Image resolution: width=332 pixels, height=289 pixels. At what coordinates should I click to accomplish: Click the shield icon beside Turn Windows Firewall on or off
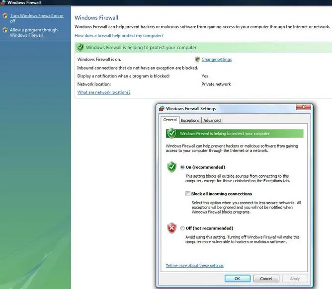5,16
